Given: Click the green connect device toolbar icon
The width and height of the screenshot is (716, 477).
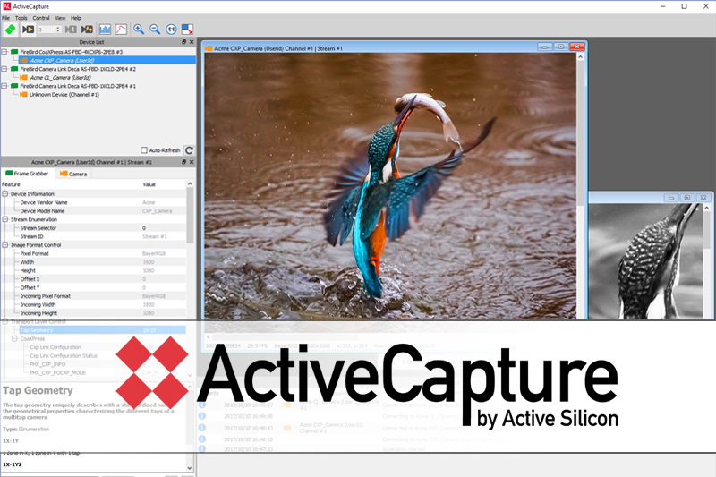Looking at the screenshot, I should 10,30.
